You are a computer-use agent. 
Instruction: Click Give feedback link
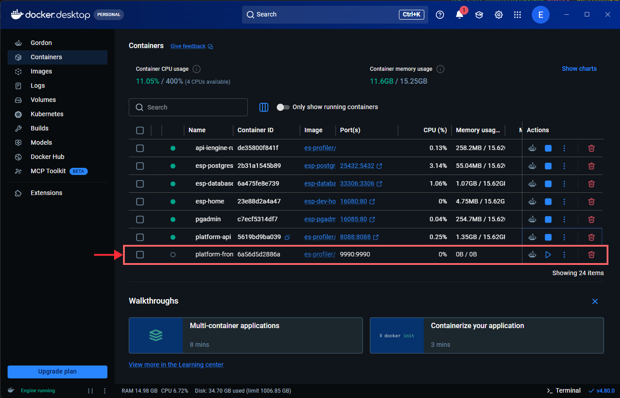point(192,46)
